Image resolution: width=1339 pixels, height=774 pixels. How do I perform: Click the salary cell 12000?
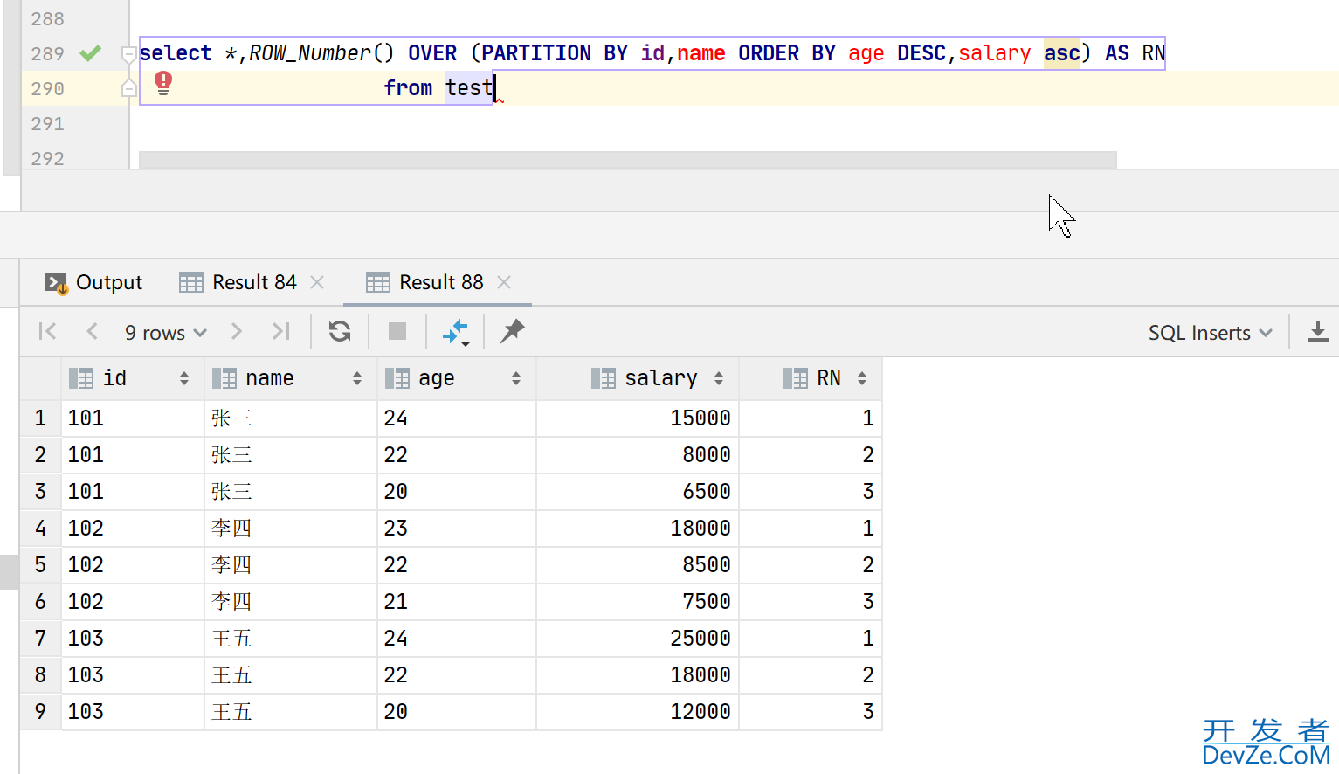[x=638, y=712]
